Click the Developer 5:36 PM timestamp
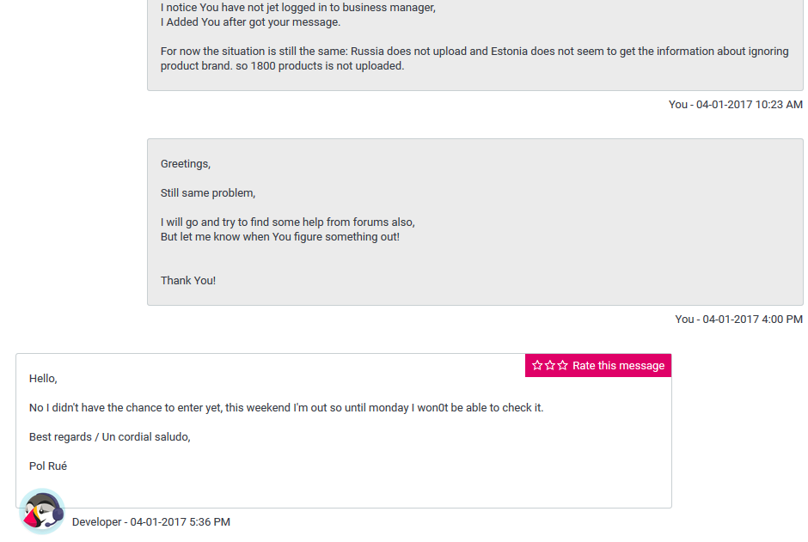 [151, 522]
